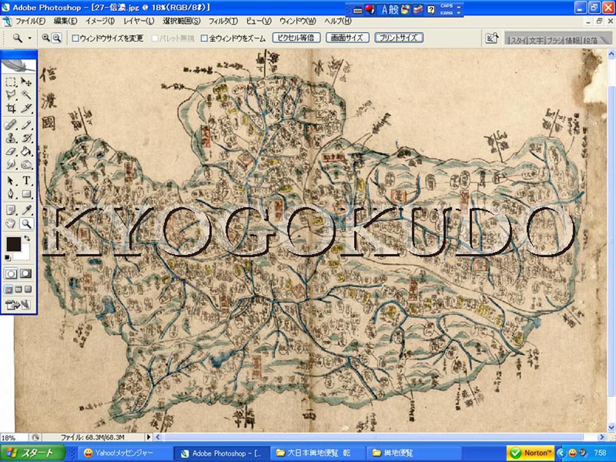Click the プリントサイズ button
The image size is (616, 462).
[398, 38]
